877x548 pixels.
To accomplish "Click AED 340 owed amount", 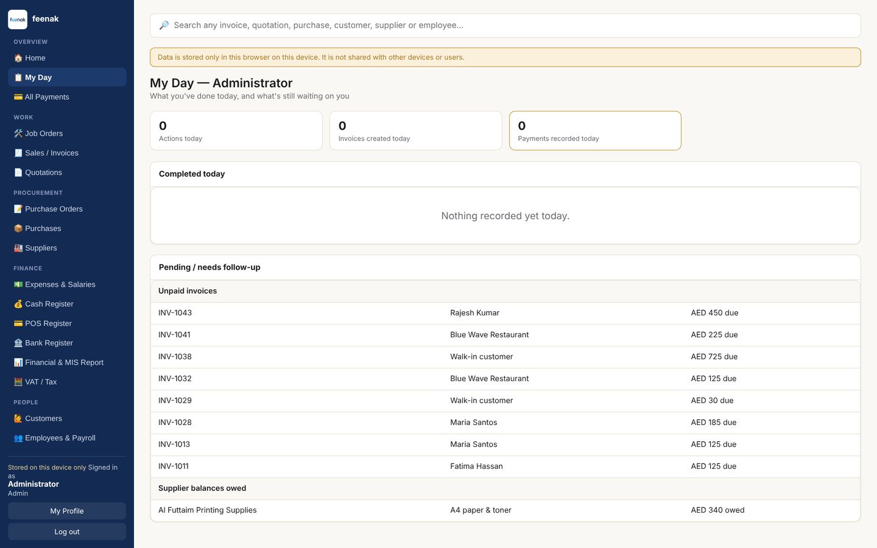I will pos(718,510).
